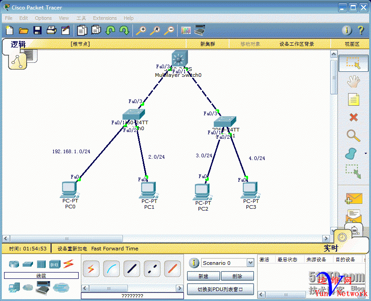This screenshot has width=371, height=301.
Task: Choose the Draw Polygon shape tool
Action: click(x=351, y=154)
